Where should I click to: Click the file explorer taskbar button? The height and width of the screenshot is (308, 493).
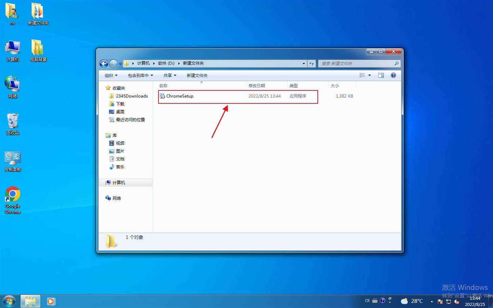pyautogui.click(x=30, y=301)
